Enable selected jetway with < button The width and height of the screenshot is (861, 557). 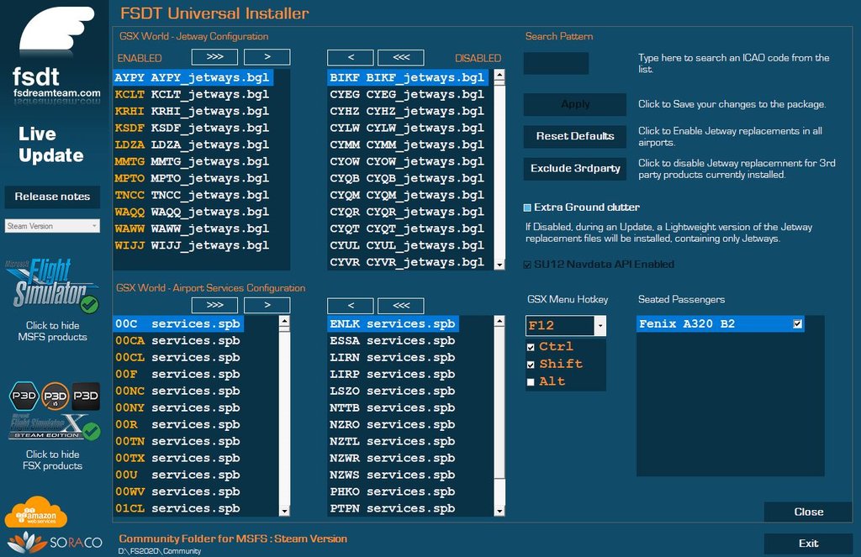351,57
